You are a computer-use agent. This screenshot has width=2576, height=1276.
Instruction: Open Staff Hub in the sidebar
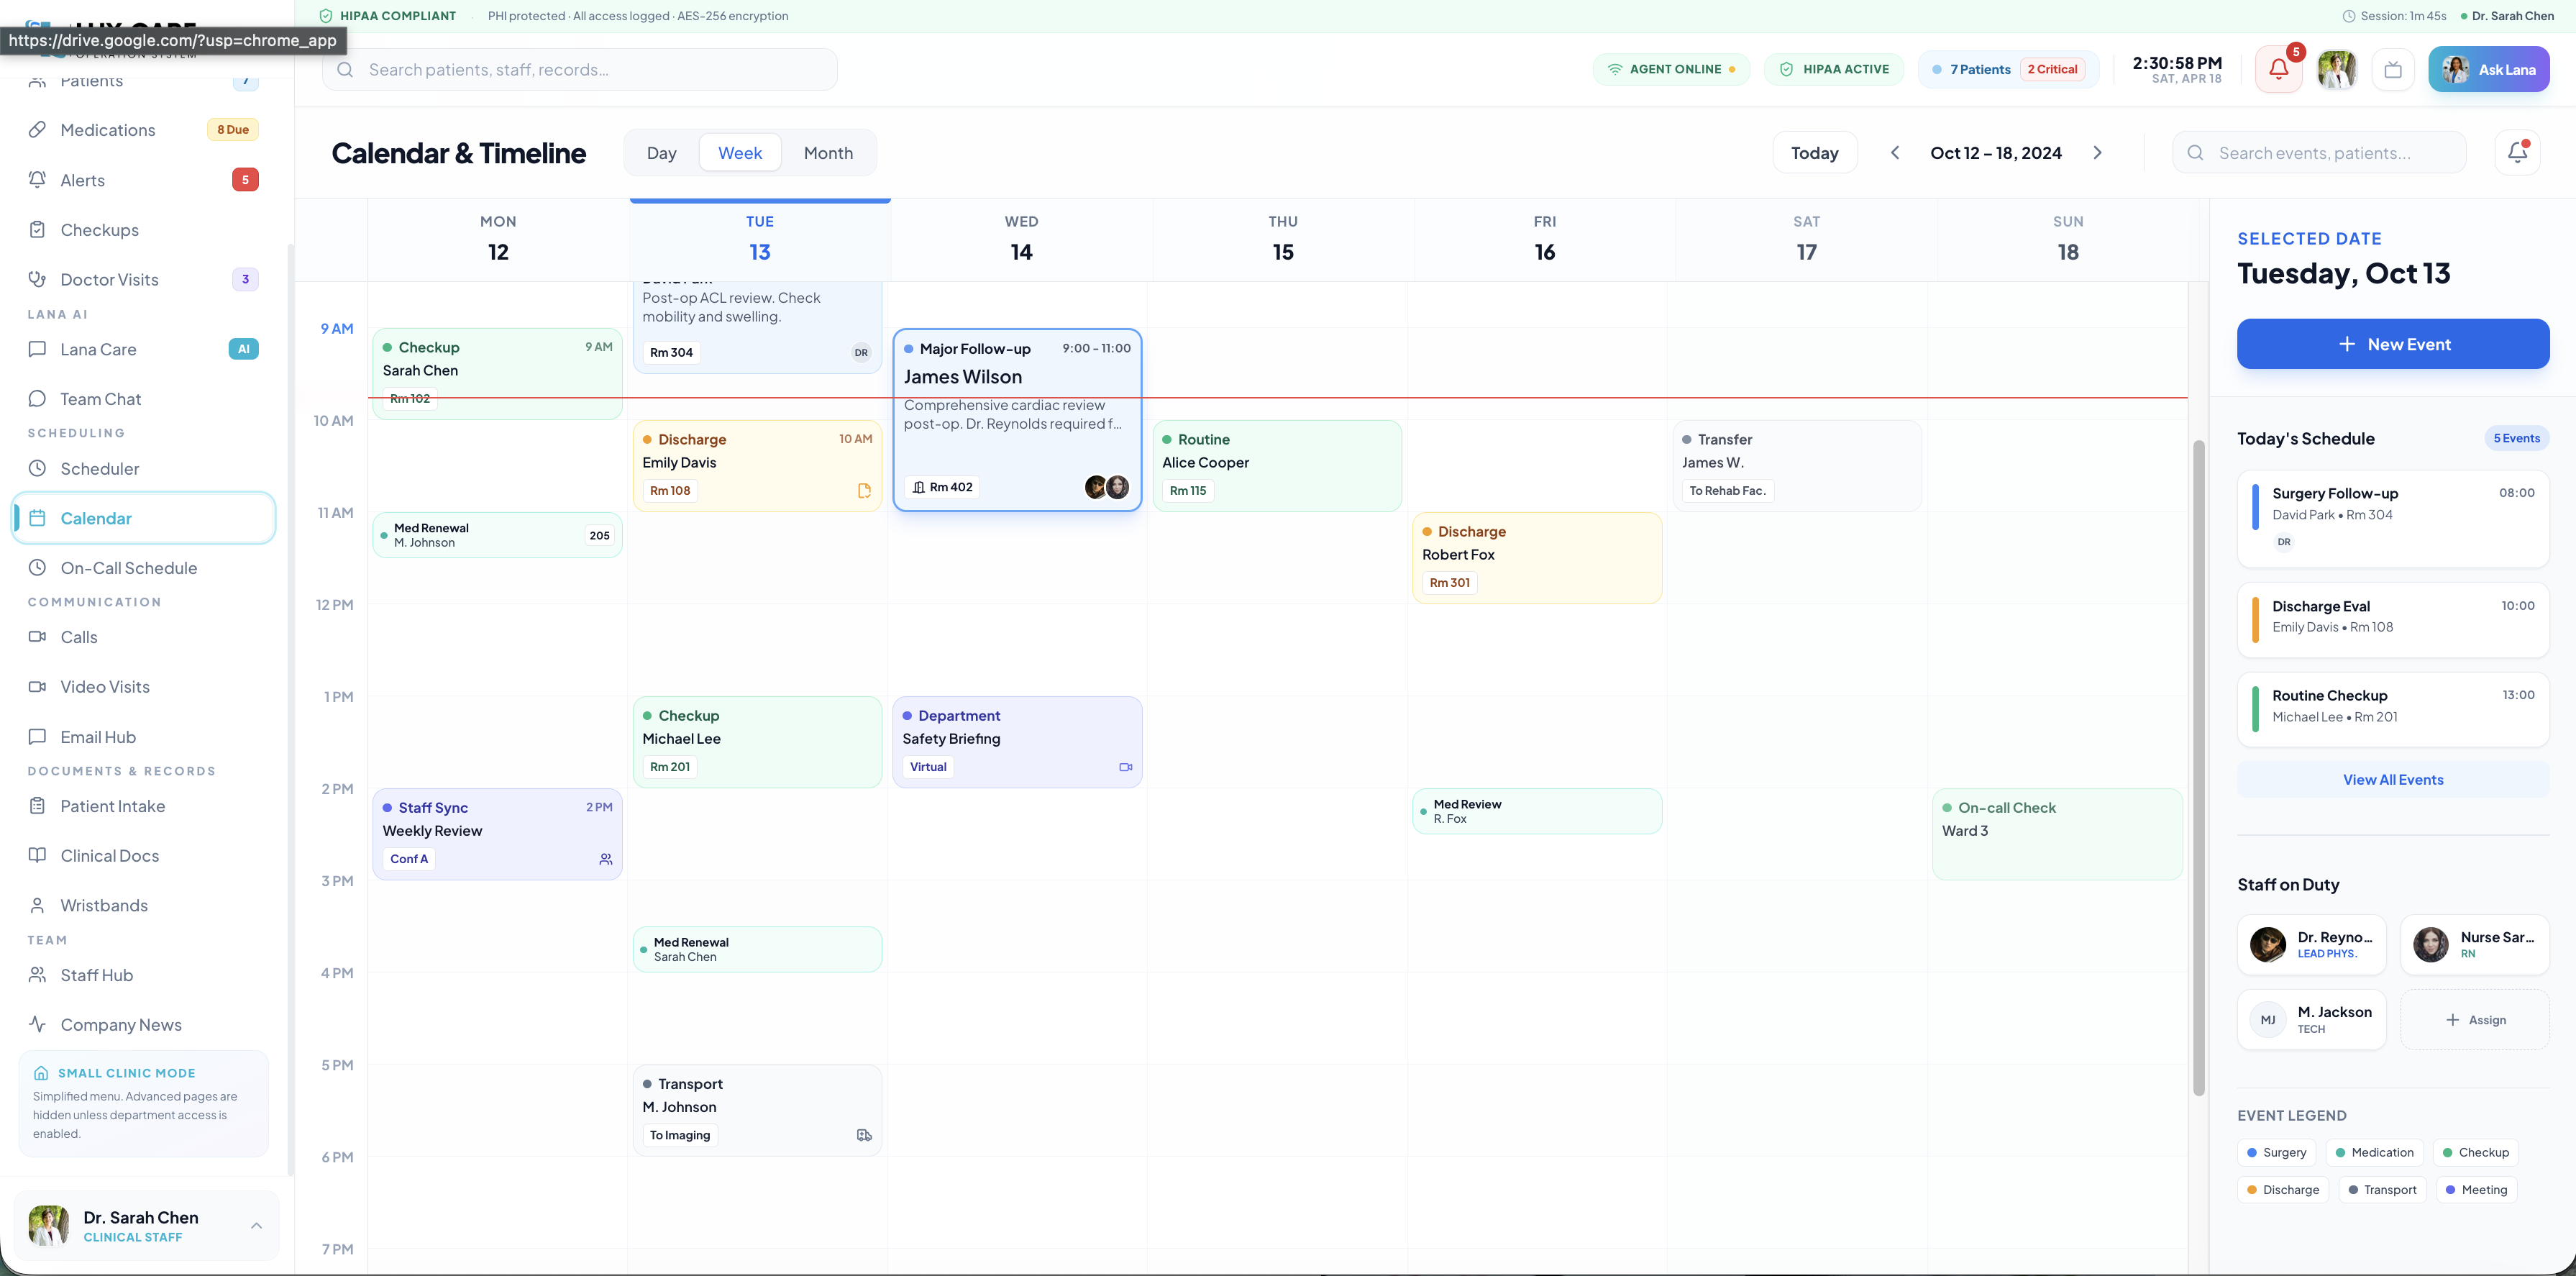(144, 975)
